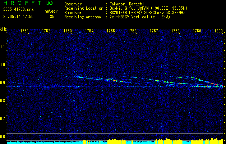Click the HROFFT title text
The image size is (226, 144).
(22, 3)
